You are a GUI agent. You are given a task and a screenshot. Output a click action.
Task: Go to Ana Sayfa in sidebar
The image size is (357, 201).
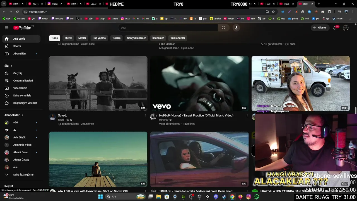pos(21,39)
